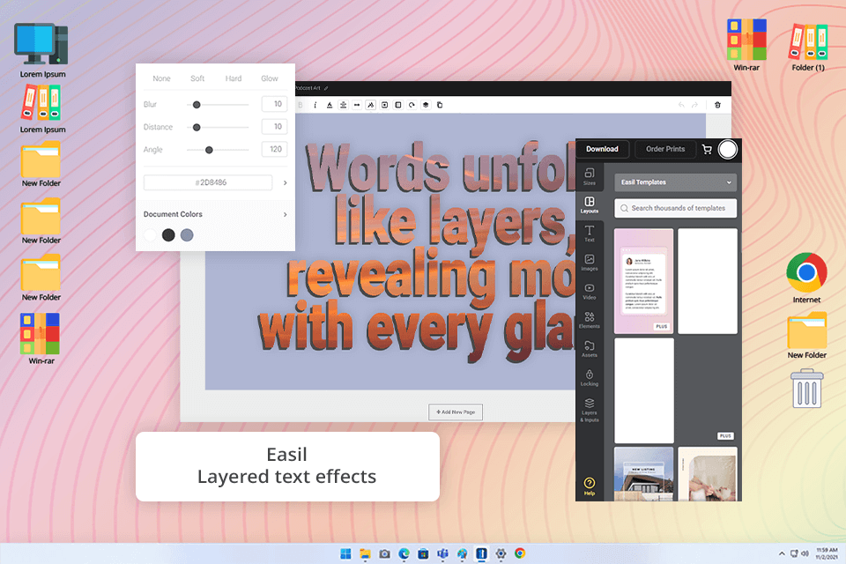Open the Windows Start menu

coord(345,553)
